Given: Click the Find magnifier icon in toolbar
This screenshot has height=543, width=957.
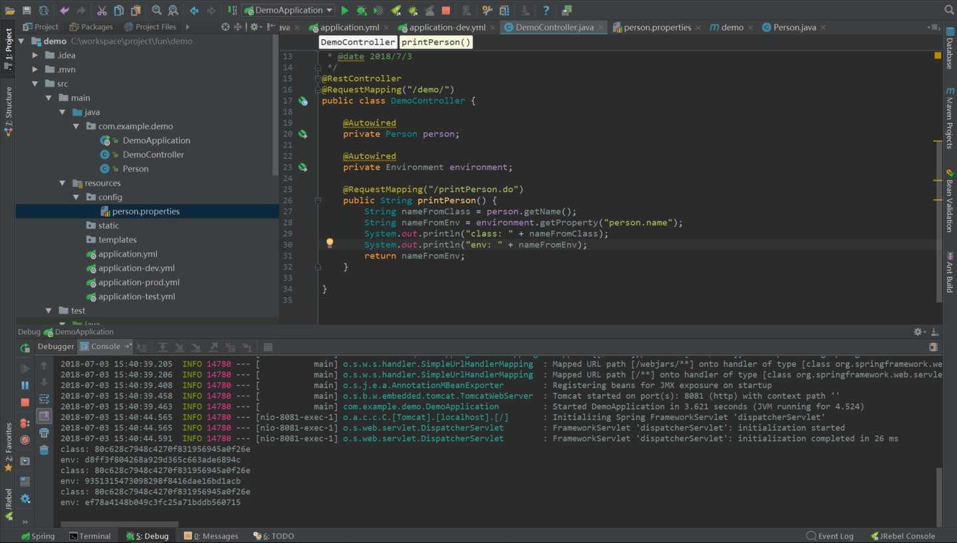Looking at the screenshot, I should [x=156, y=11].
